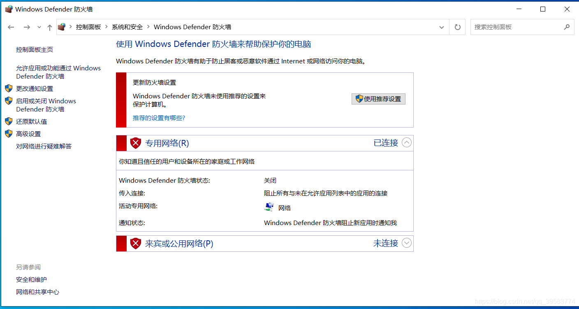Go forward with the right arrow
The height and width of the screenshot is (309, 579).
tap(27, 27)
